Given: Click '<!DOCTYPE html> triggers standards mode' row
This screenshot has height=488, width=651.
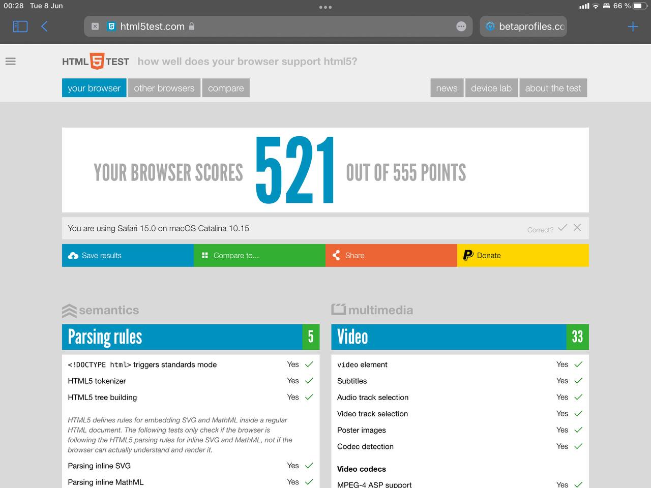Looking at the screenshot, I should point(191,364).
